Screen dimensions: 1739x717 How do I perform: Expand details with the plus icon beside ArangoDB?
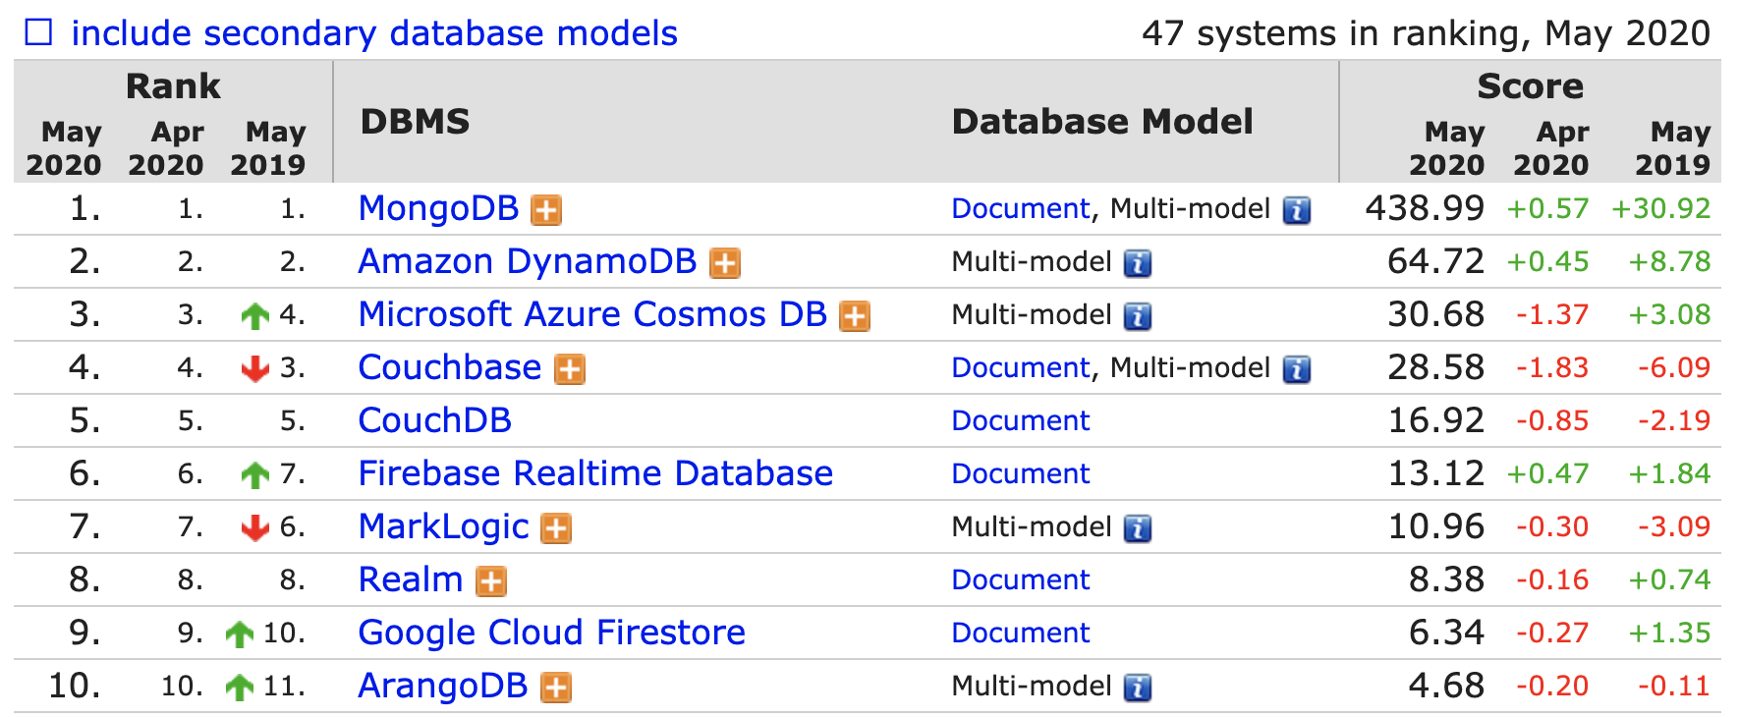point(556,688)
